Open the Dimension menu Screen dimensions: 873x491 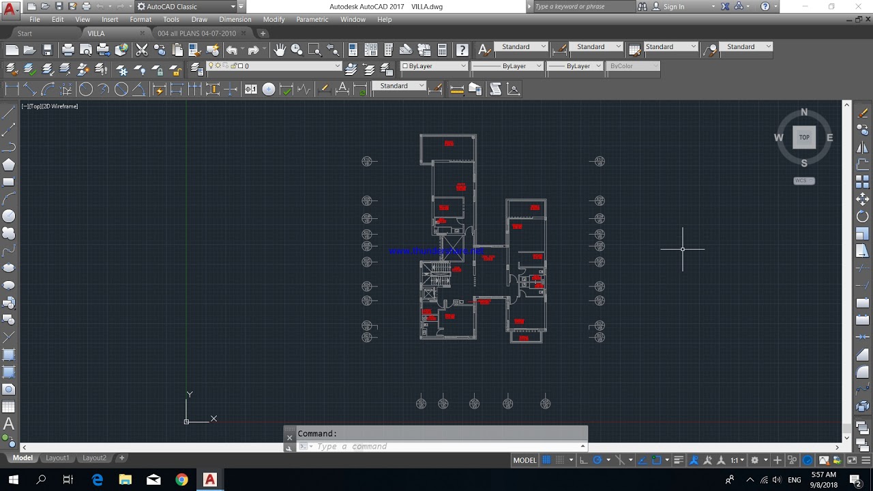click(235, 19)
